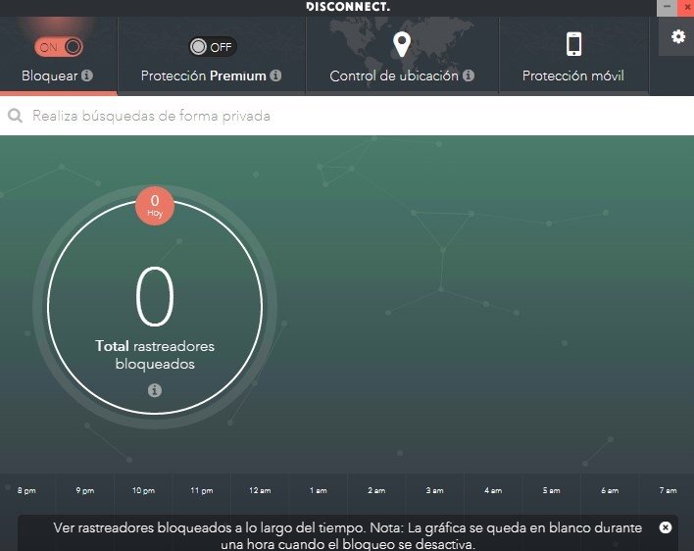
Task: Show info about Protección Premium
Action: click(275, 75)
